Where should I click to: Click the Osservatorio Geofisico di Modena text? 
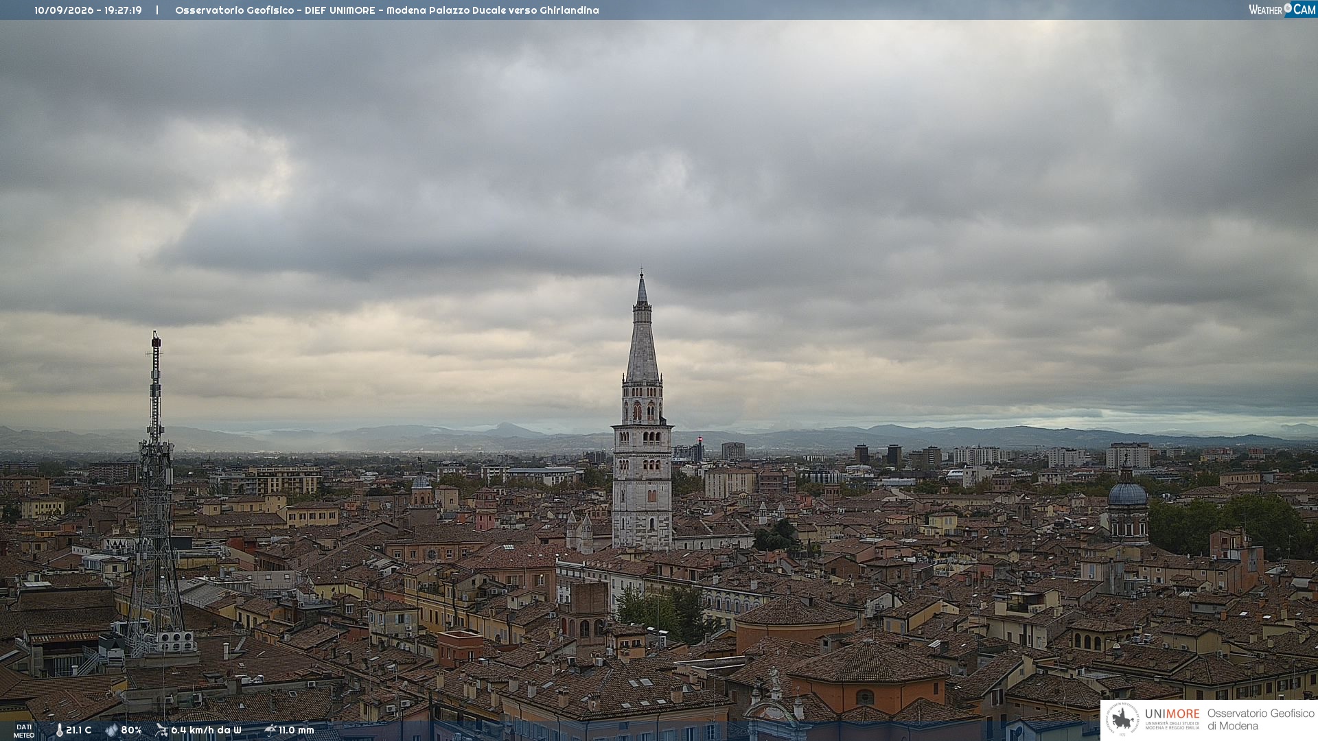pos(1260,719)
